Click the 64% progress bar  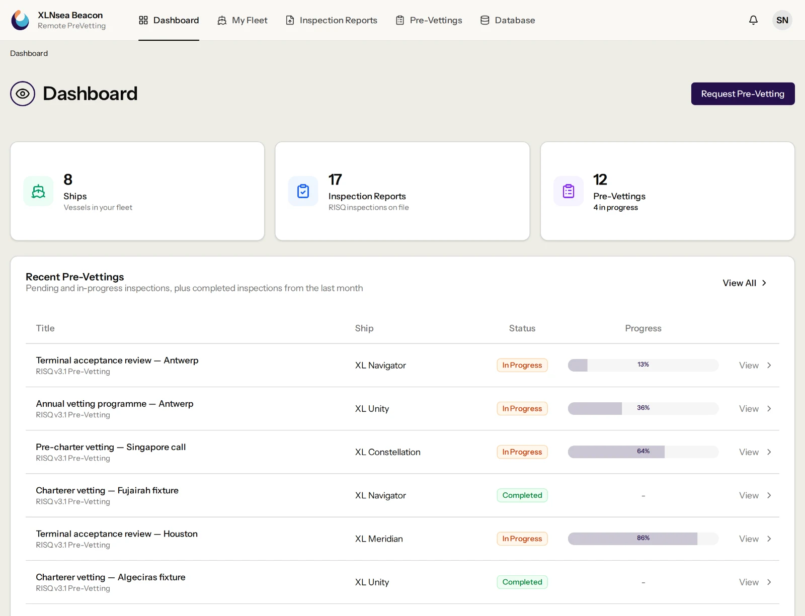point(643,452)
